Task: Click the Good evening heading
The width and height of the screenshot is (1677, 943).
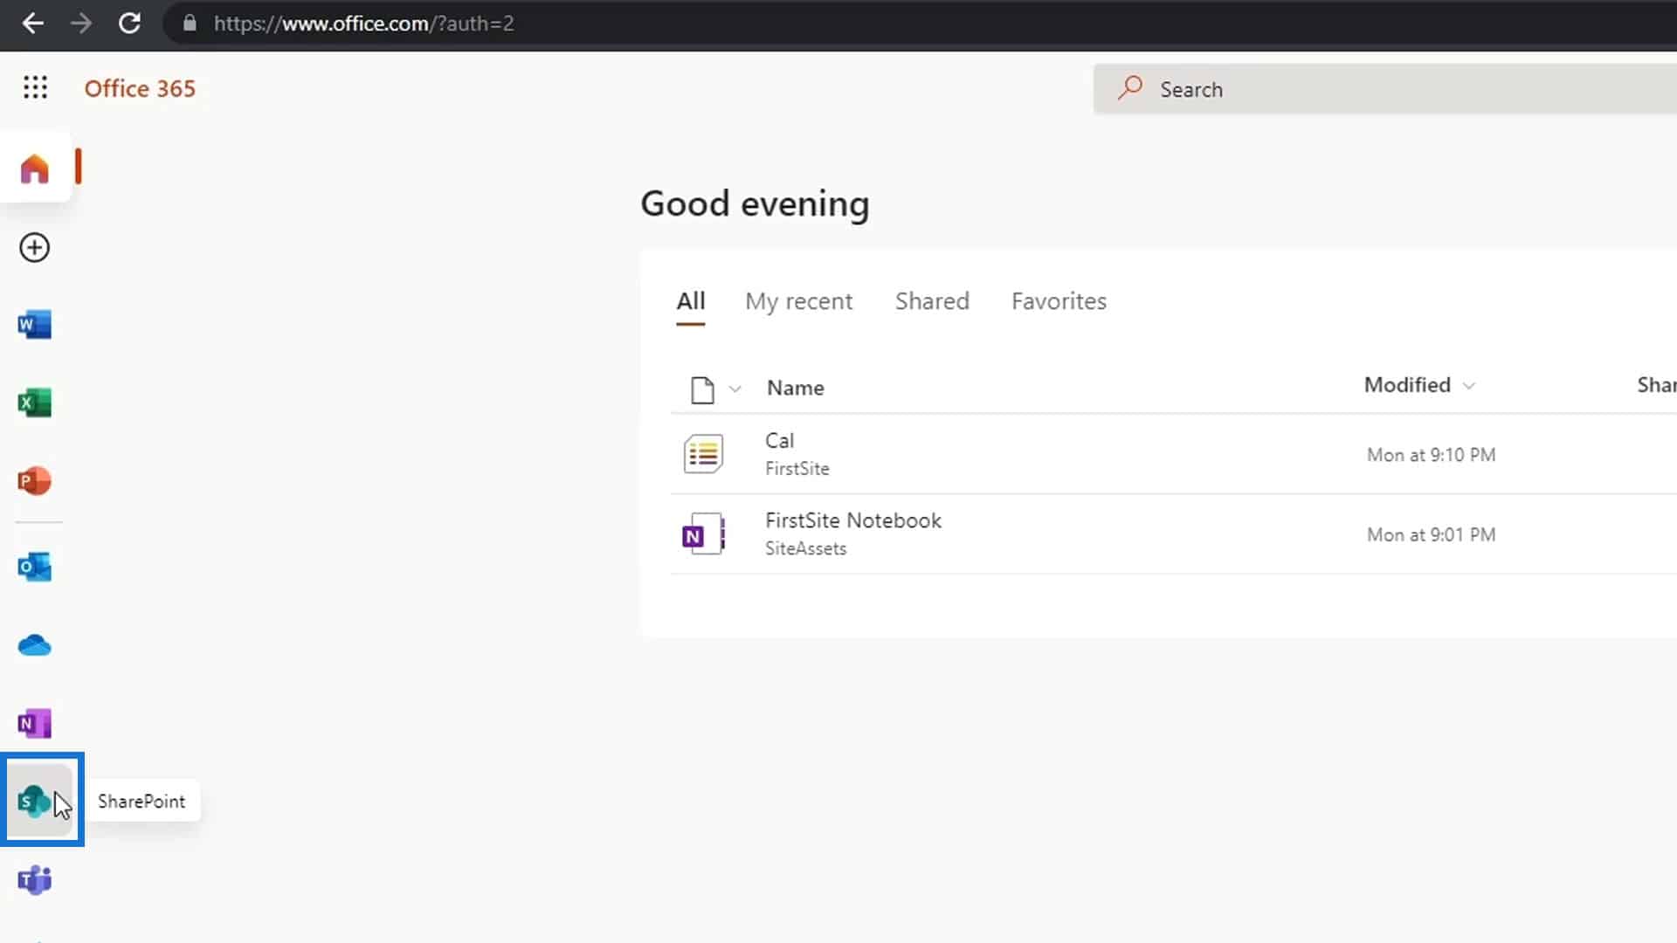Action: 755,204
